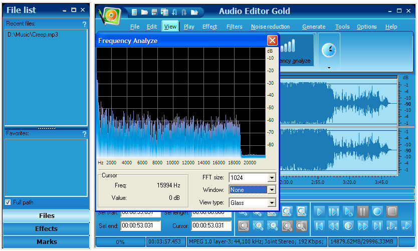The height and width of the screenshot is (251, 418).
Task: Open the Play menu
Action: pyautogui.click(x=189, y=27)
